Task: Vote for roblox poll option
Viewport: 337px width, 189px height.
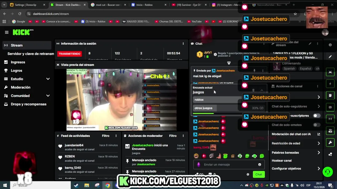Action: pos(229,100)
